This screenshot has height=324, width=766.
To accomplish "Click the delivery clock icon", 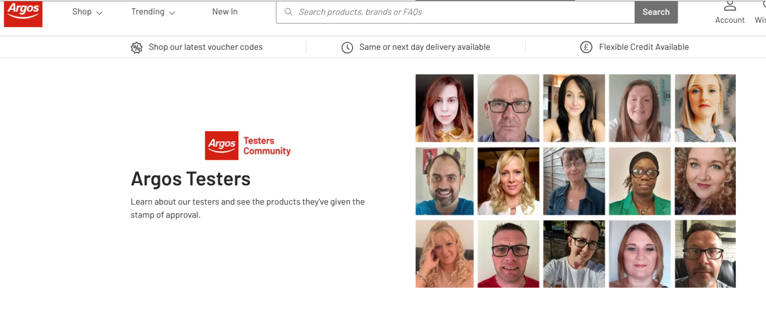I will point(347,47).
